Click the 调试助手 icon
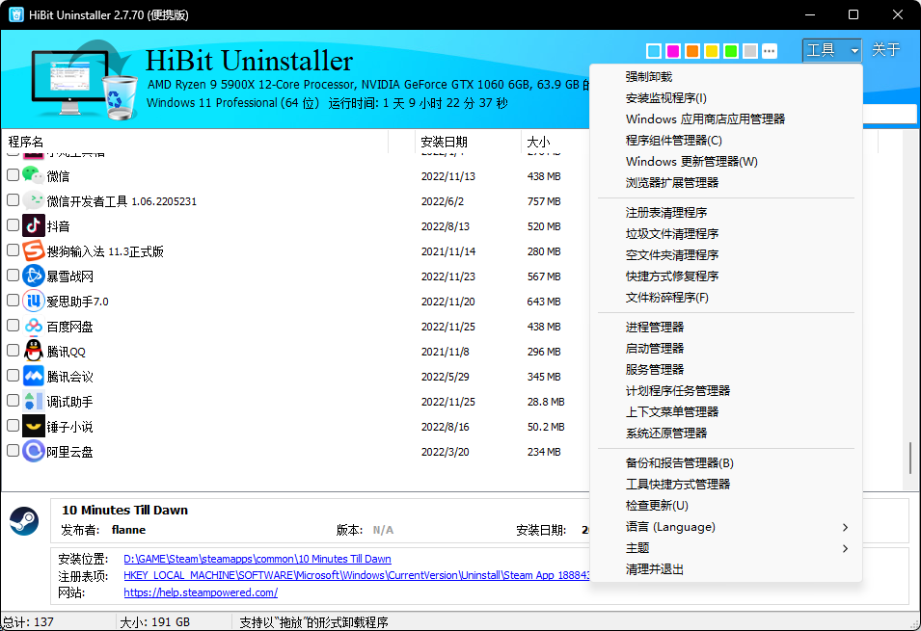Image resolution: width=921 pixels, height=631 pixels. click(x=33, y=402)
